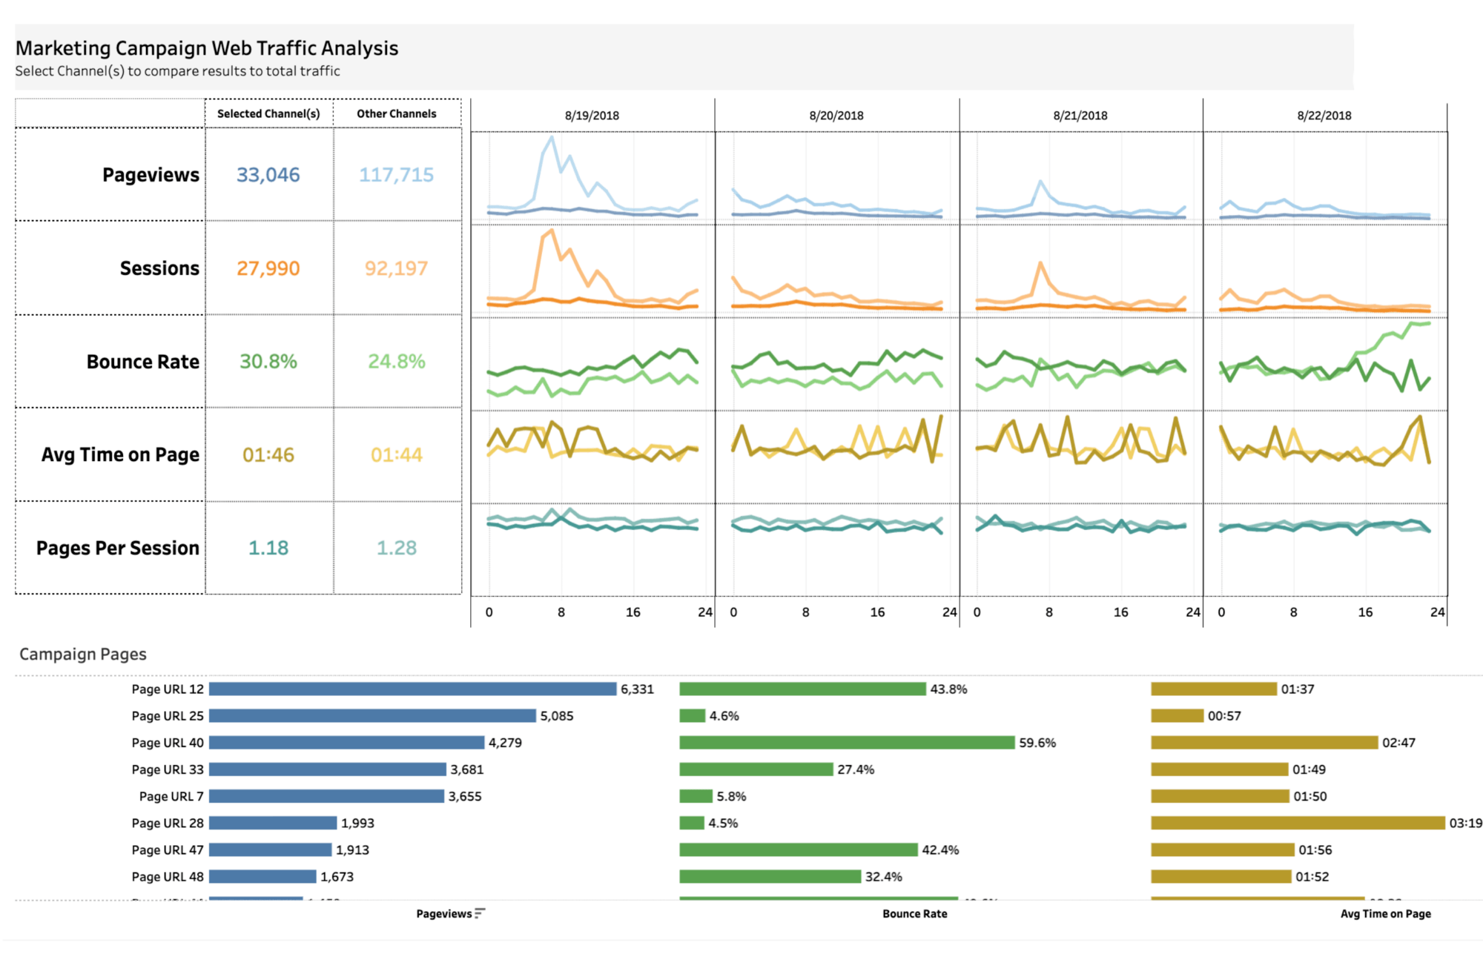Click the Page URL 28 avg time bar
The height and width of the screenshot is (954, 1483).
(x=1298, y=823)
